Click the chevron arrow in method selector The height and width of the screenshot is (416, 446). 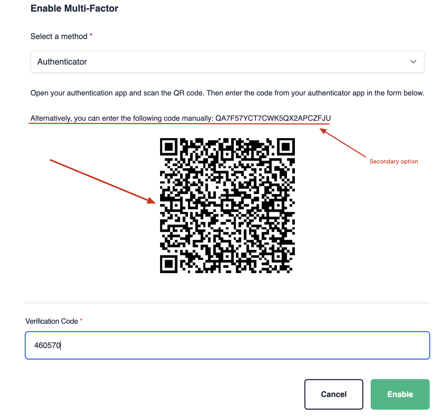pyautogui.click(x=413, y=62)
